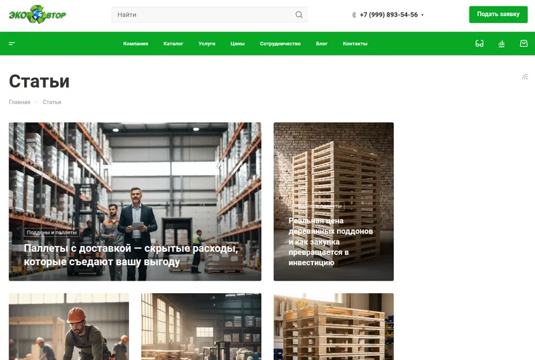Open the thumbnail with orange-helmet worker

coord(69,327)
